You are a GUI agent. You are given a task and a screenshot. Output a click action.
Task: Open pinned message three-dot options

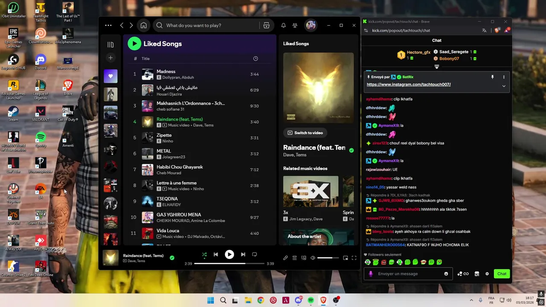(504, 77)
